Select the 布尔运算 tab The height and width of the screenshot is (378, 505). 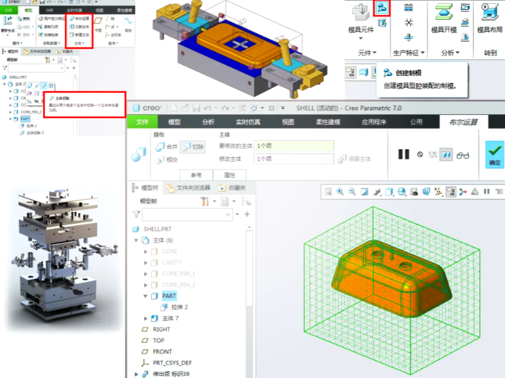[464, 122]
